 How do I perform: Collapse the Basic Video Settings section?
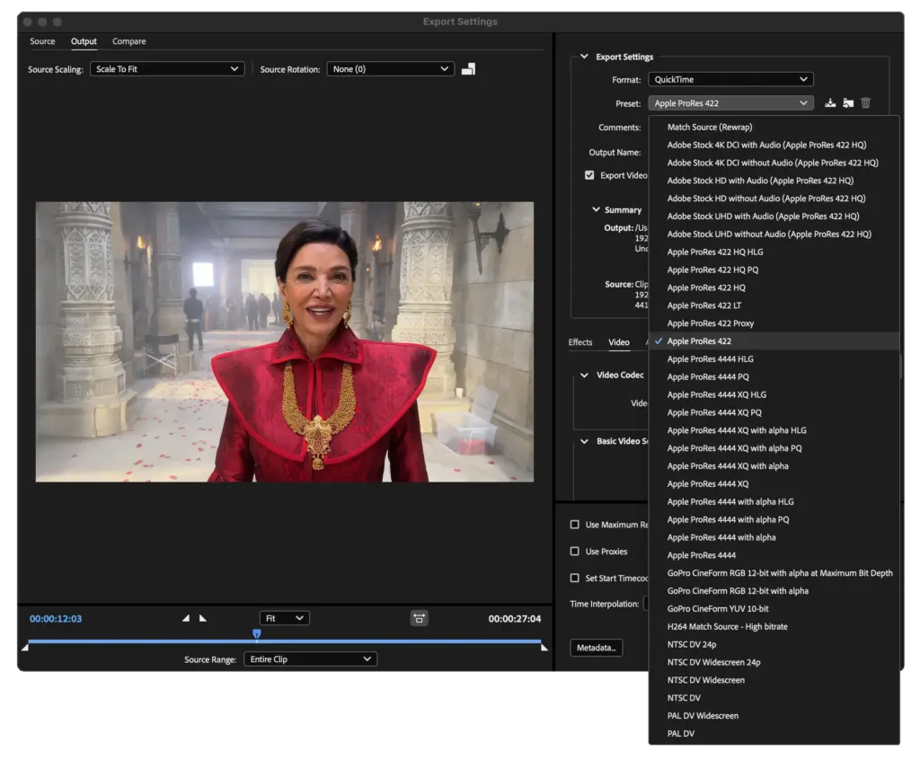coord(584,441)
